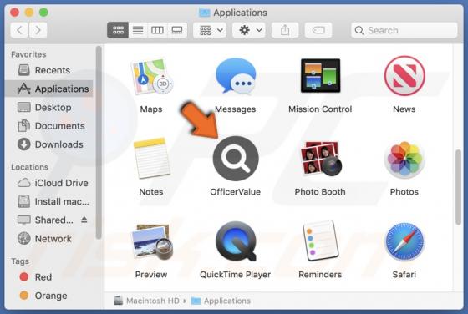This screenshot has width=468, height=314.
Task: Filter by the Orange tag
Action: [49, 296]
